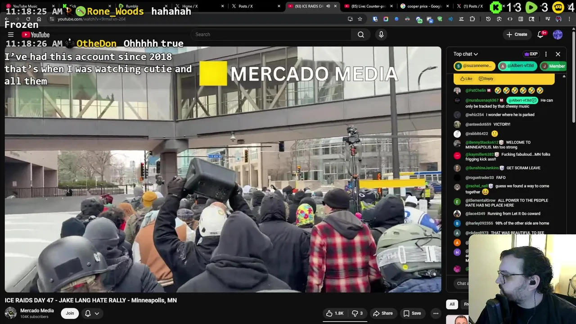Reload the page

coord(28,19)
